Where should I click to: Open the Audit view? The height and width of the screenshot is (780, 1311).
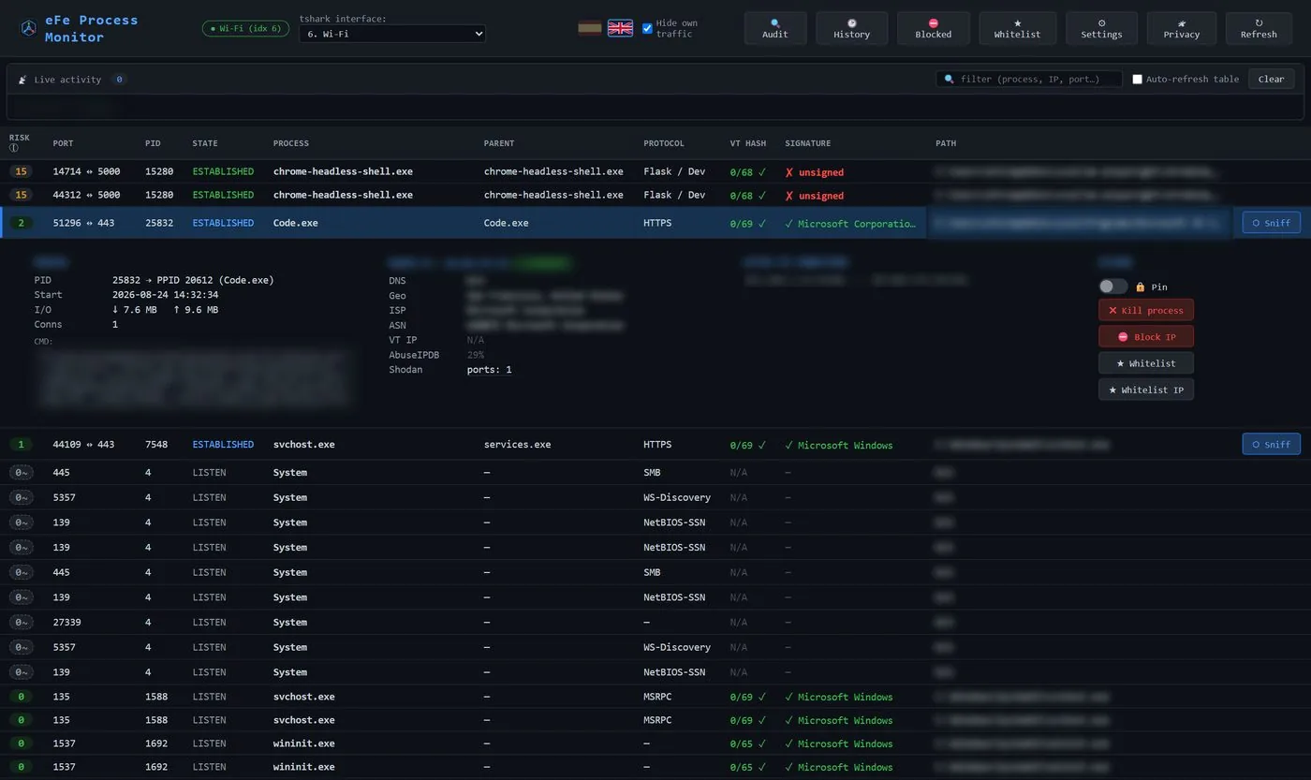coord(774,28)
